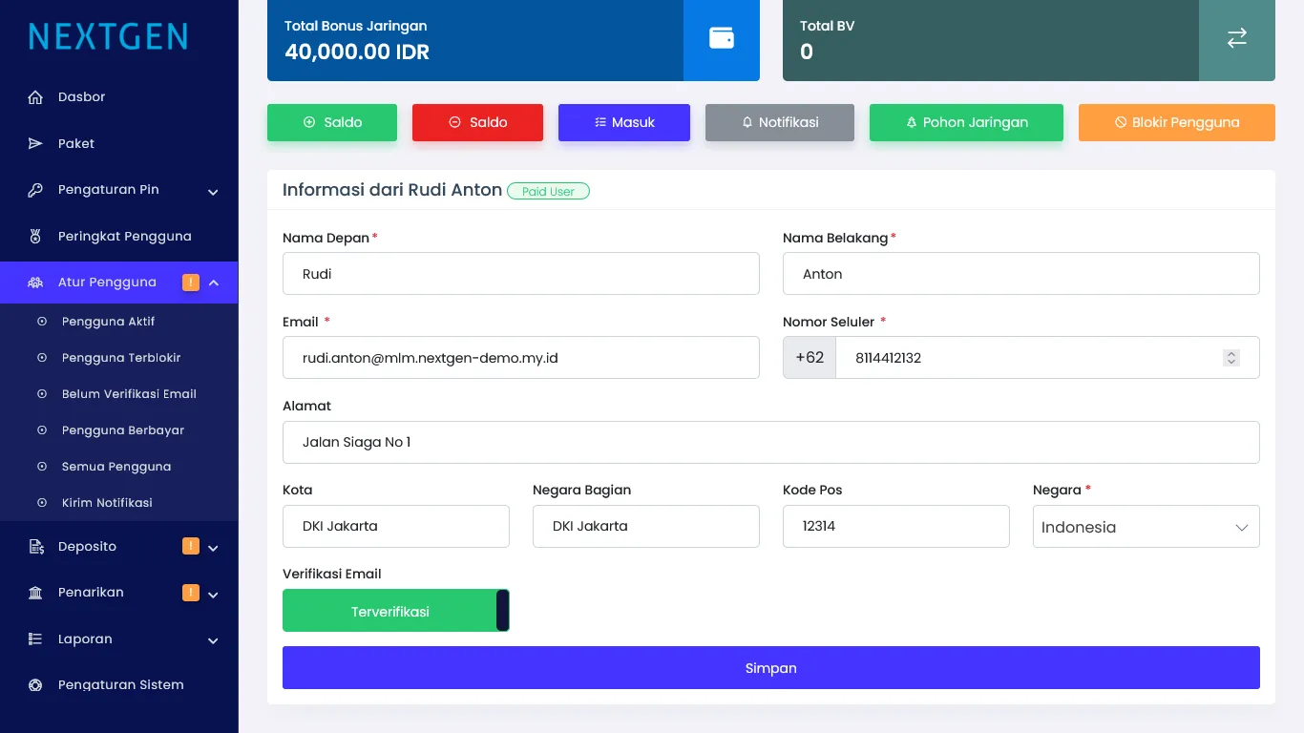Image resolution: width=1304 pixels, height=733 pixels.
Task: Toggle the Terverifikasi email verification switch
Action: (x=395, y=611)
